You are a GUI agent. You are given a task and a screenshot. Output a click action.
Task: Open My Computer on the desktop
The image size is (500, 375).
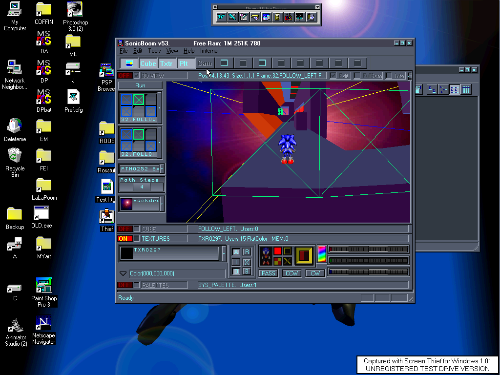coord(15,16)
